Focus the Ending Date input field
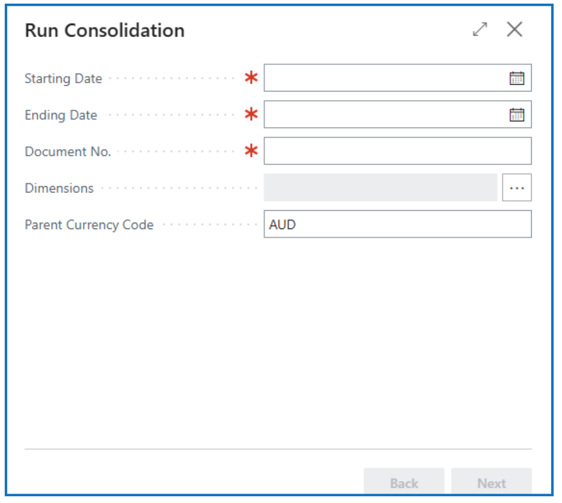The image size is (562, 503). point(384,115)
